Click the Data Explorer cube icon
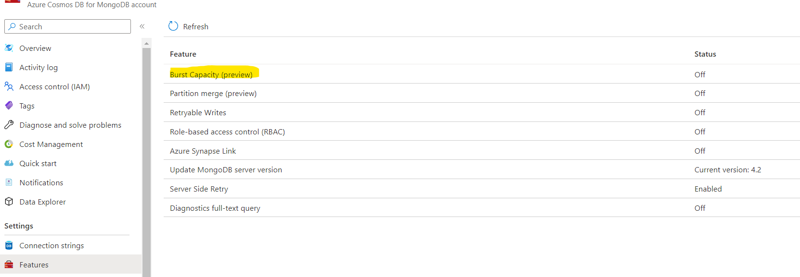Viewport: 800px width, 277px height. tap(9, 202)
